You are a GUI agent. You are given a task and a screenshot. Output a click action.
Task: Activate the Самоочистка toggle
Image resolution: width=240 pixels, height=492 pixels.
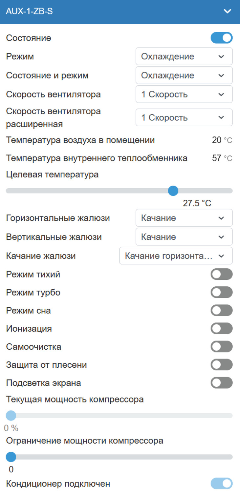pyautogui.click(x=222, y=346)
